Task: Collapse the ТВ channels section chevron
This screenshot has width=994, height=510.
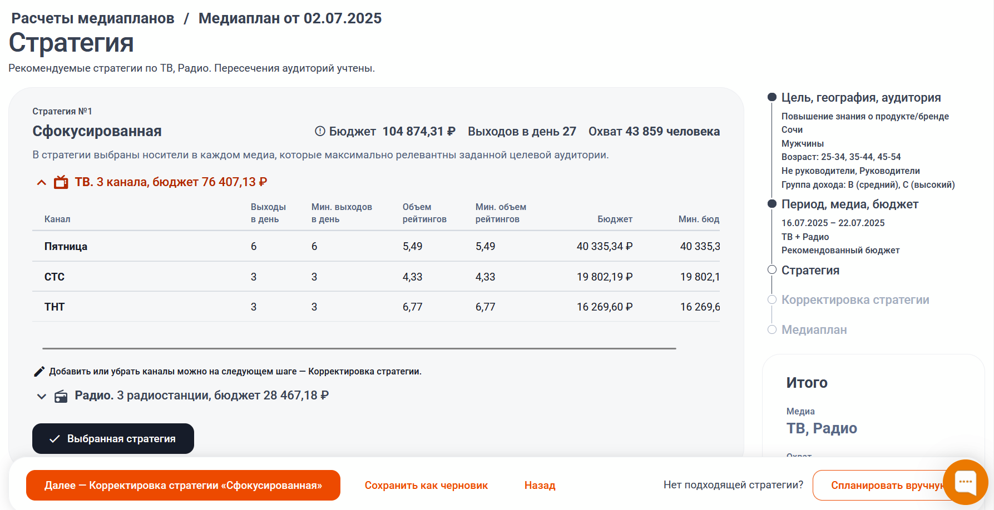Action: [42, 182]
